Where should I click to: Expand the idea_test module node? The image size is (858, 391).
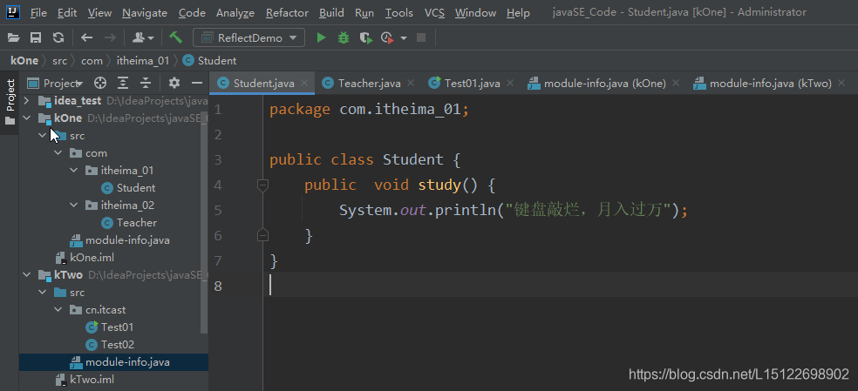click(26, 101)
